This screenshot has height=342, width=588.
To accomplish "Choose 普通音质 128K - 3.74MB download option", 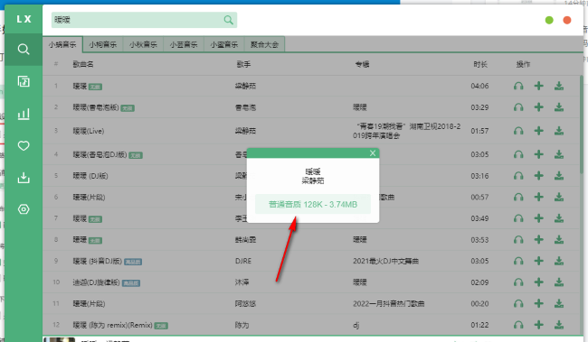I will (313, 204).
